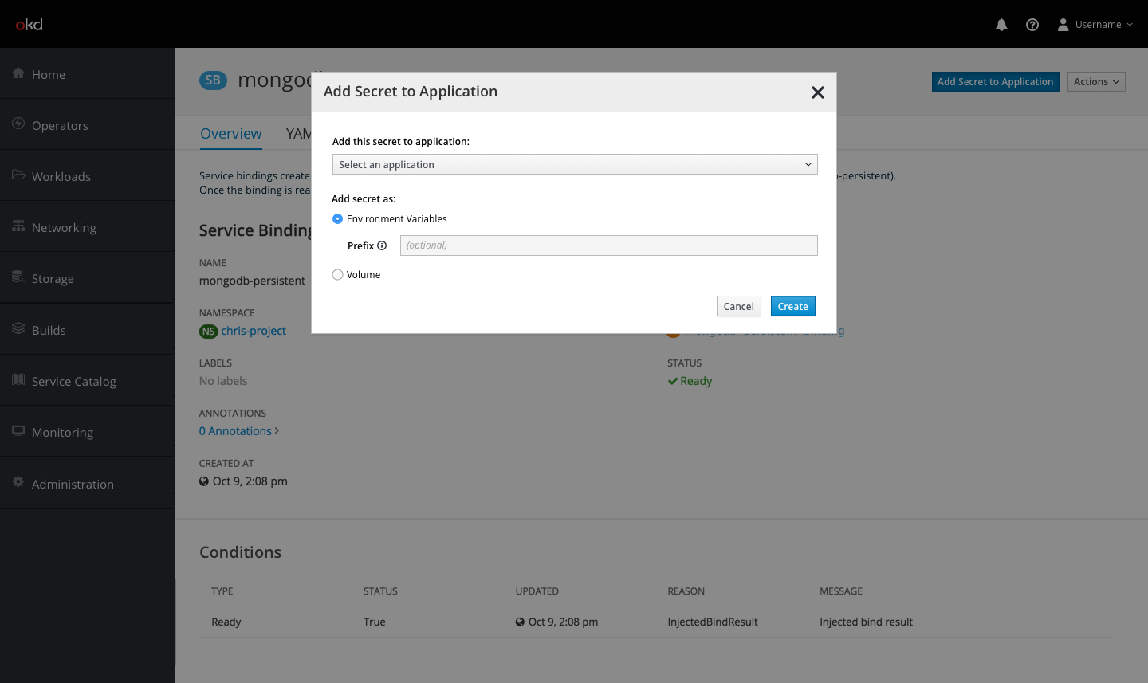The image size is (1148, 683).
Task: Click the green Ready checkmark icon
Action: pos(673,381)
